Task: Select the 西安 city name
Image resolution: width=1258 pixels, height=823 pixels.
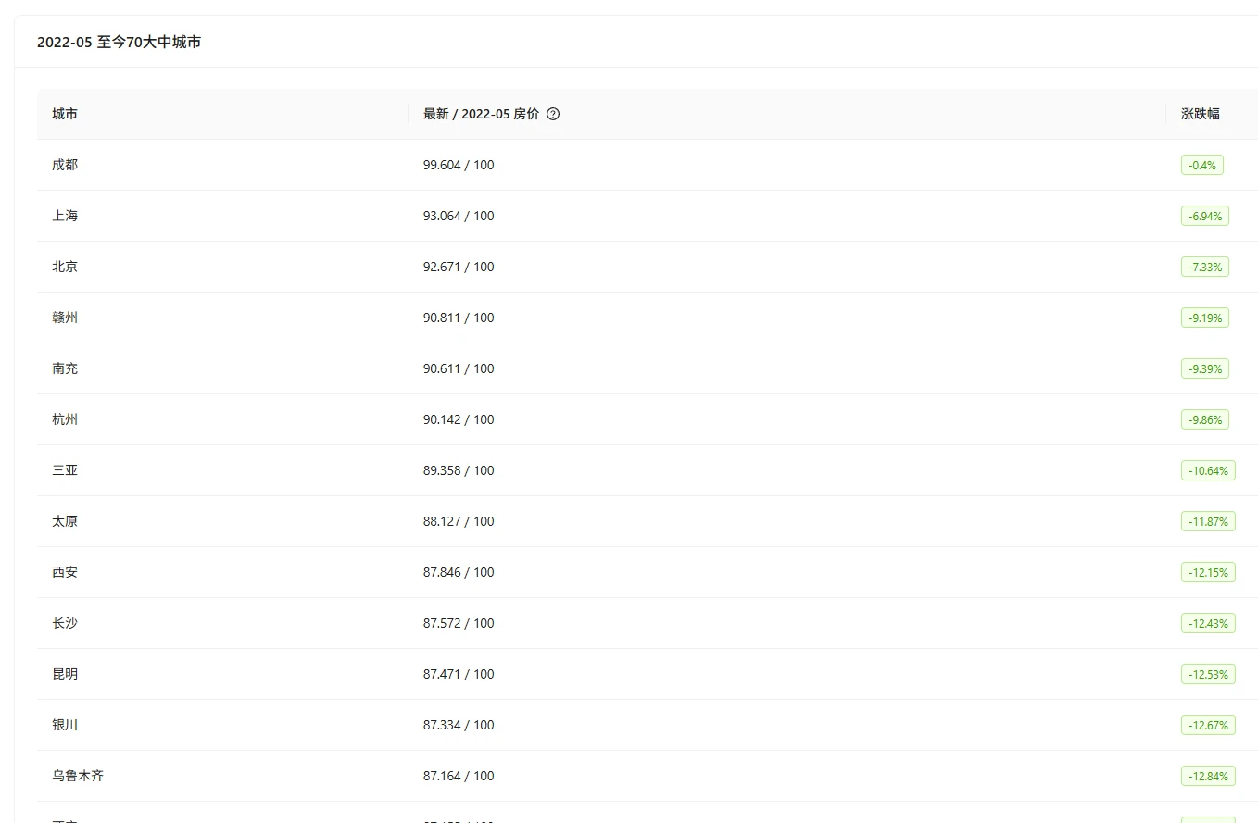Action: click(65, 572)
